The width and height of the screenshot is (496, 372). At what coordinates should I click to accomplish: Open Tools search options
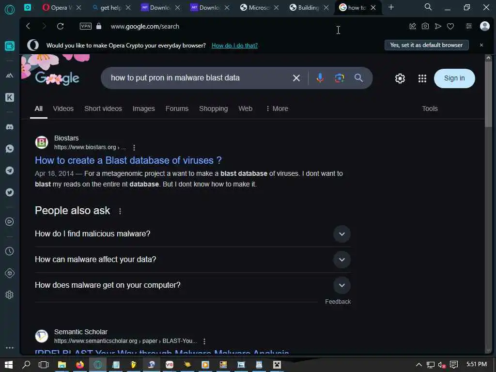coord(430,108)
